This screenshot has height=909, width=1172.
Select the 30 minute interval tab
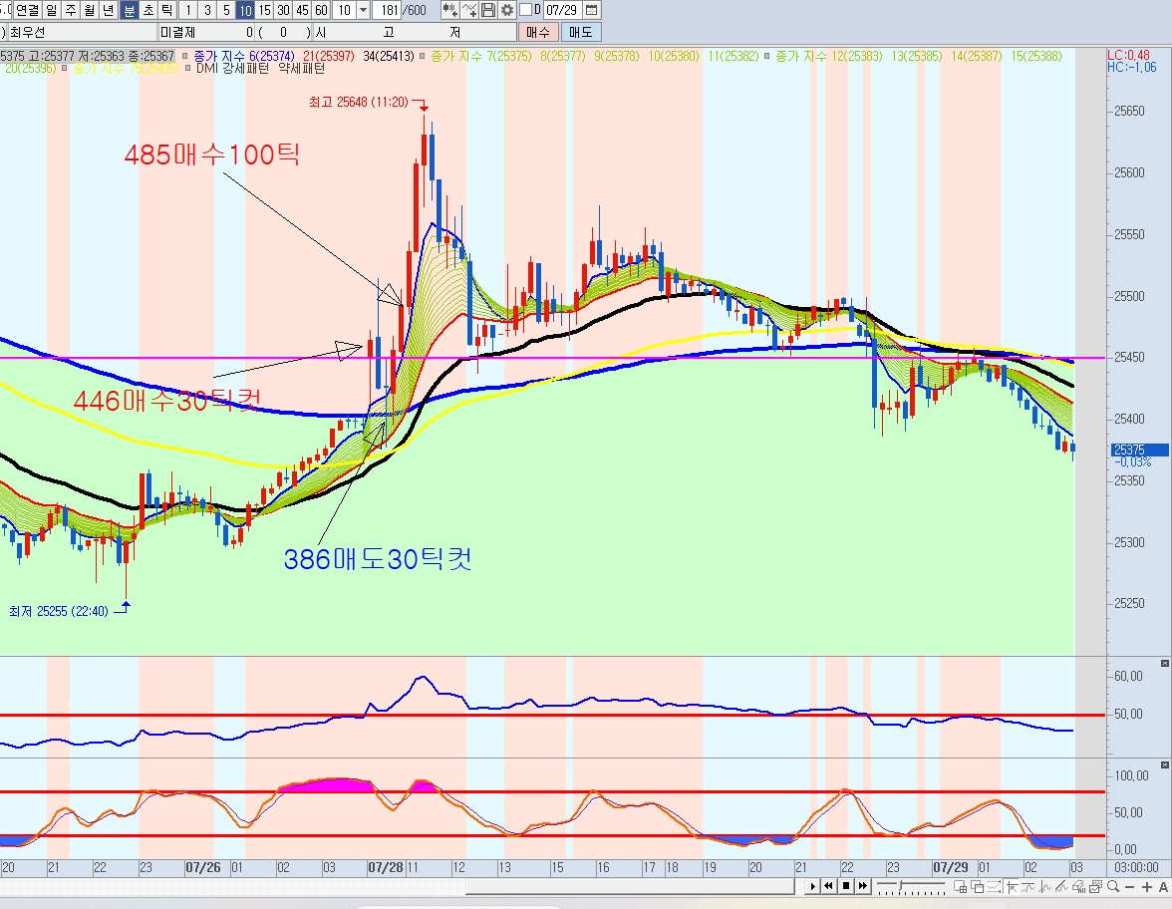coord(284,10)
